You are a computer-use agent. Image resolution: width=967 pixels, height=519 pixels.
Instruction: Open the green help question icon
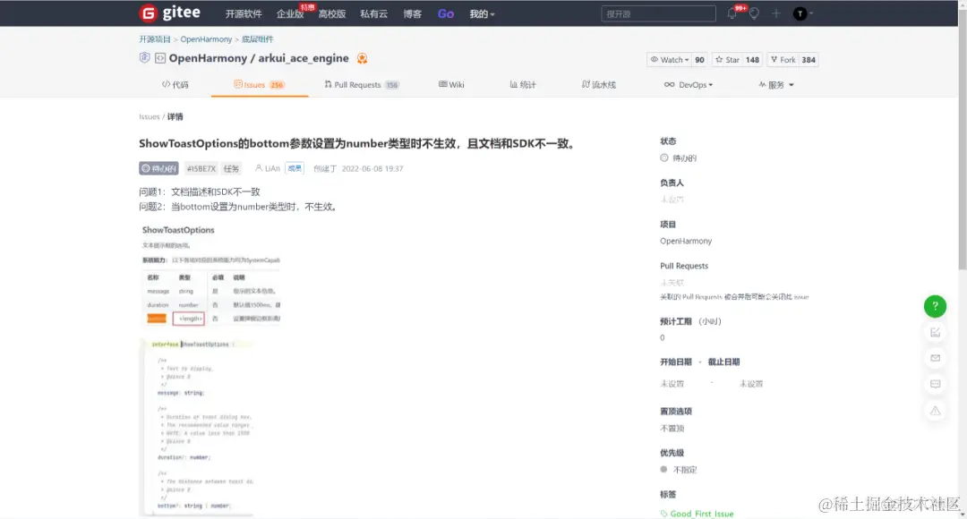pos(935,305)
